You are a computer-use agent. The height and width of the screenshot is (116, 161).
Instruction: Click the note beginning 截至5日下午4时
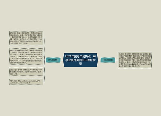(26, 72)
